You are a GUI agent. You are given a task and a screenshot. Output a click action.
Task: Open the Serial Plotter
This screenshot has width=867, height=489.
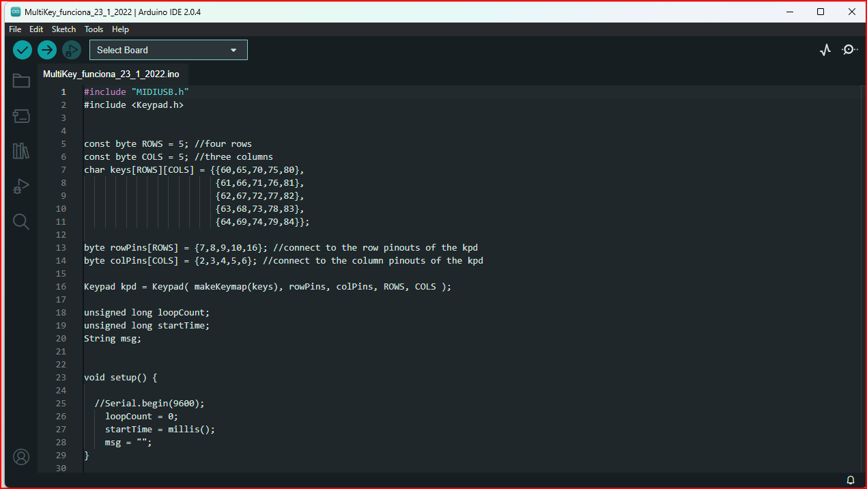(x=825, y=49)
